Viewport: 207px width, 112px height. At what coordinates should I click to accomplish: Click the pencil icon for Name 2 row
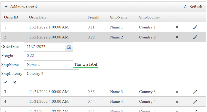pos(195,37)
